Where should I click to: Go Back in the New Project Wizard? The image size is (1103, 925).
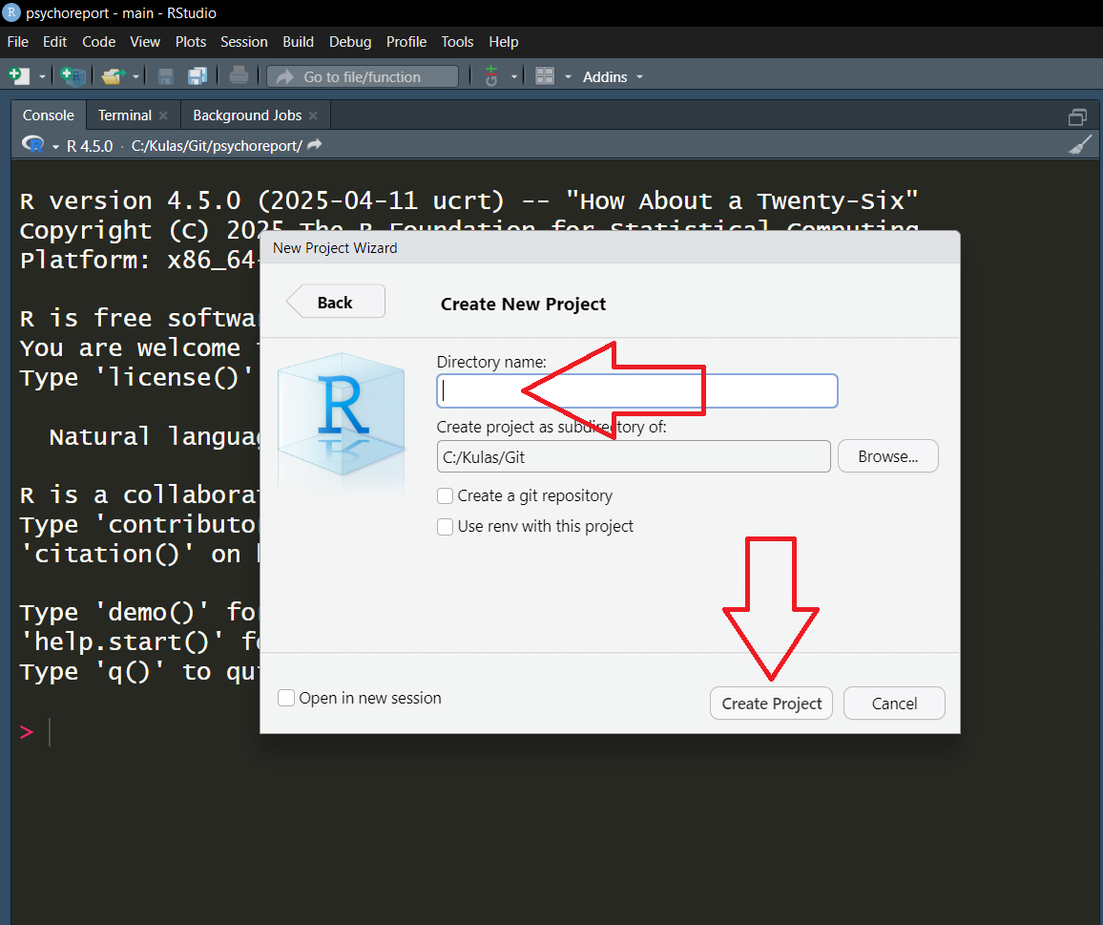pyautogui.click(x=336, y=302)
